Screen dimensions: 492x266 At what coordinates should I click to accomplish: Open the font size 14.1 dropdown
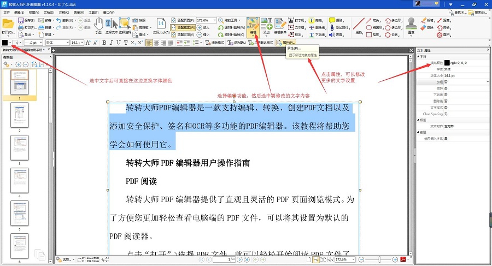pos(82,43)
